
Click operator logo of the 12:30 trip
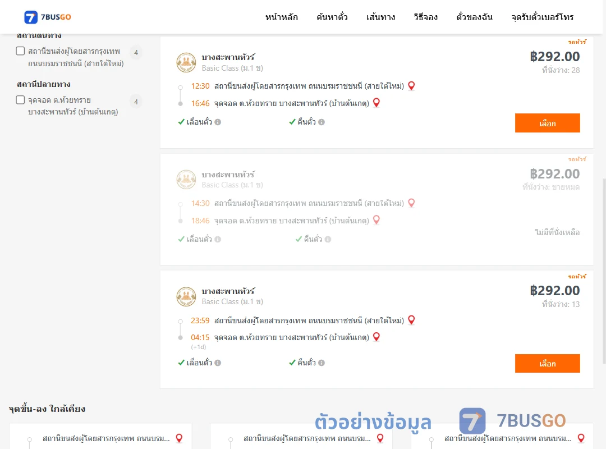pyautogui.click(x=186, y=62)
